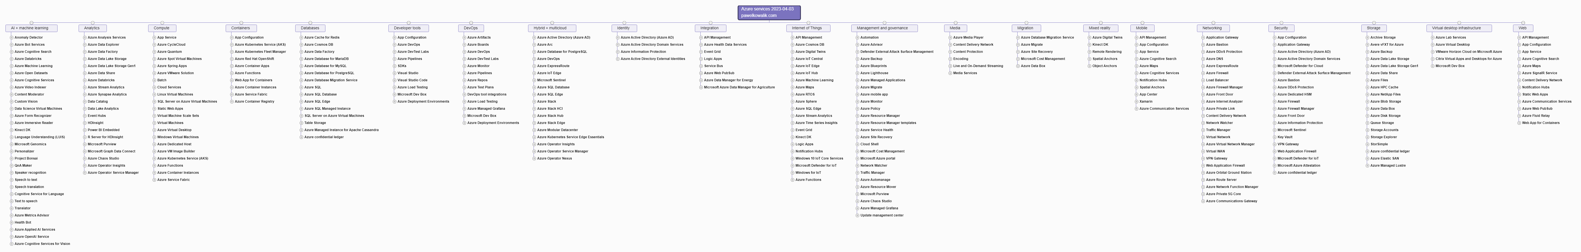The height and width of the screenshot is (252, 1581).
Task: Collapse the Mixed reality branch via its circle
Action: coord(1101,23)
